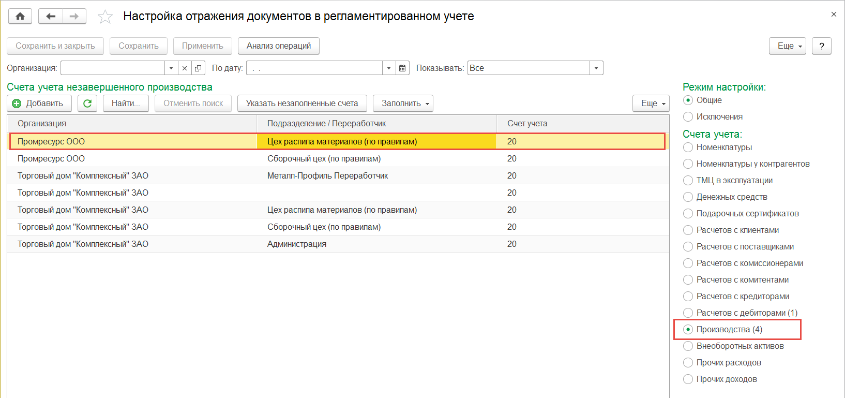Open help with the question mark button
This screenshot has width=845, height=398.
point(821,46)
